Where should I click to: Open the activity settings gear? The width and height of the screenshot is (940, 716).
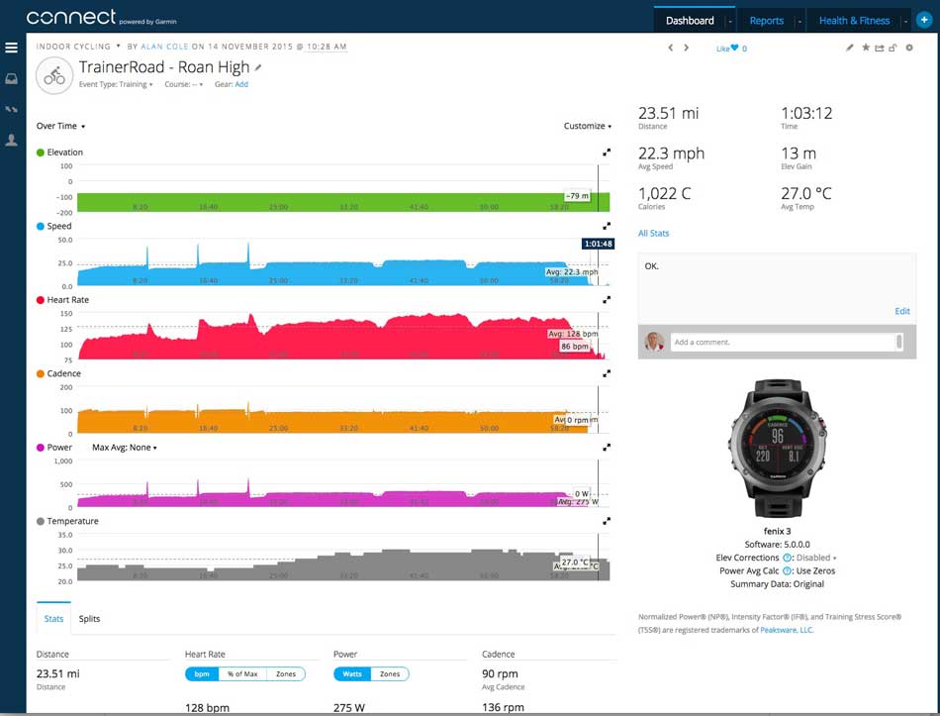coord(909,48)
